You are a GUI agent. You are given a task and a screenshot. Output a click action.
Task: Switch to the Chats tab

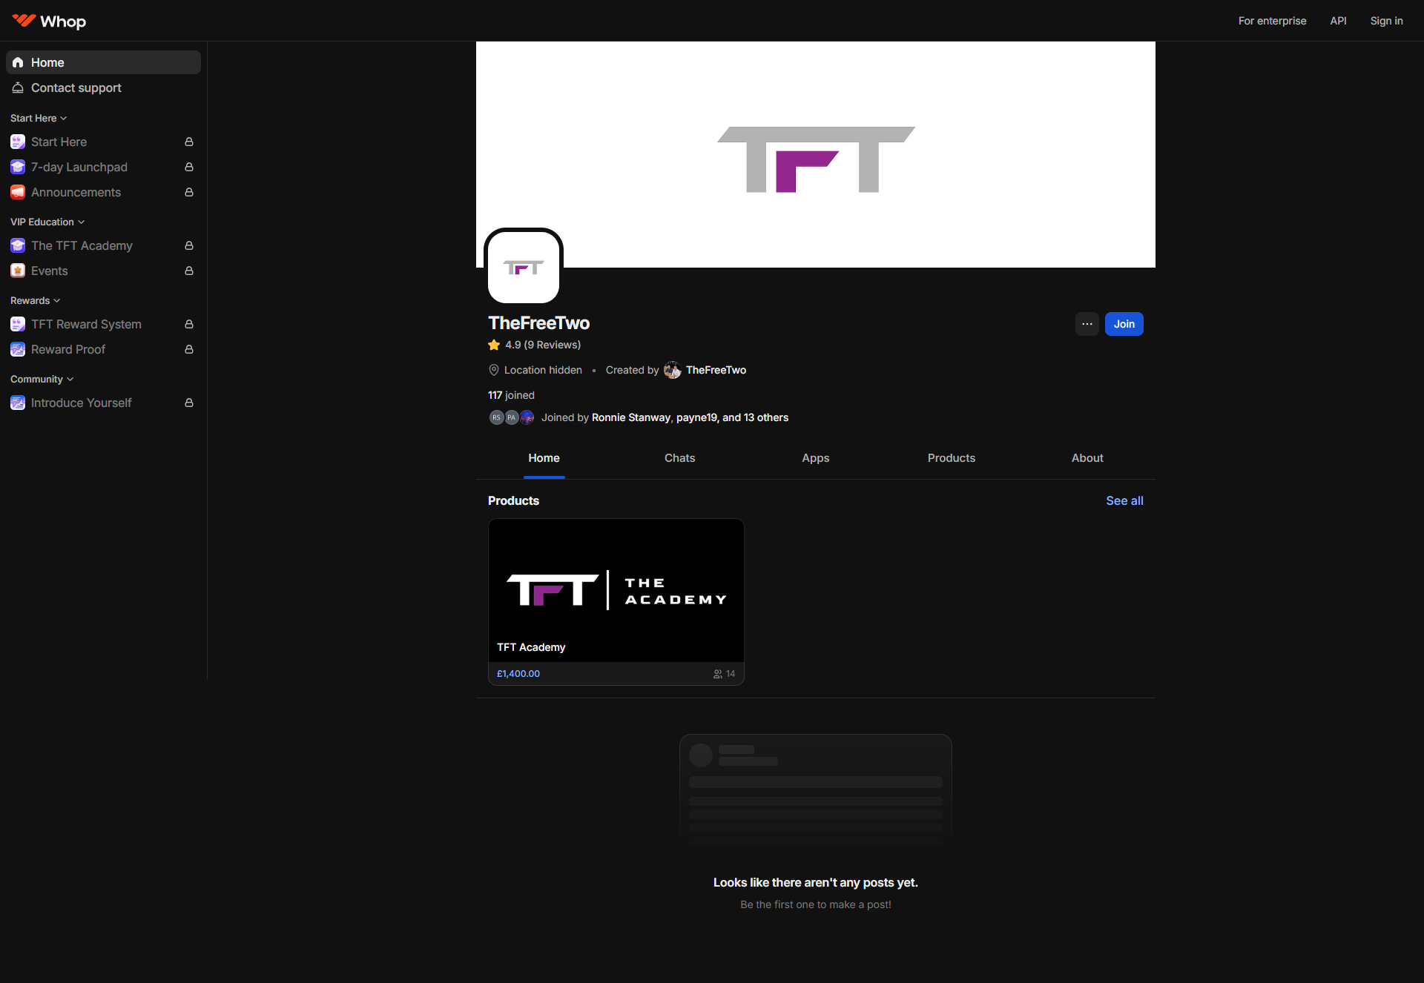click(x=680, y=458)
